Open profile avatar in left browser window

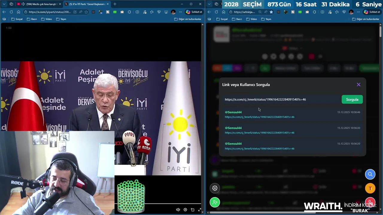point(173,12)
